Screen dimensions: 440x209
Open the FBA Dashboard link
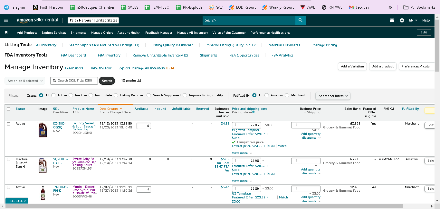click(73, 55)
